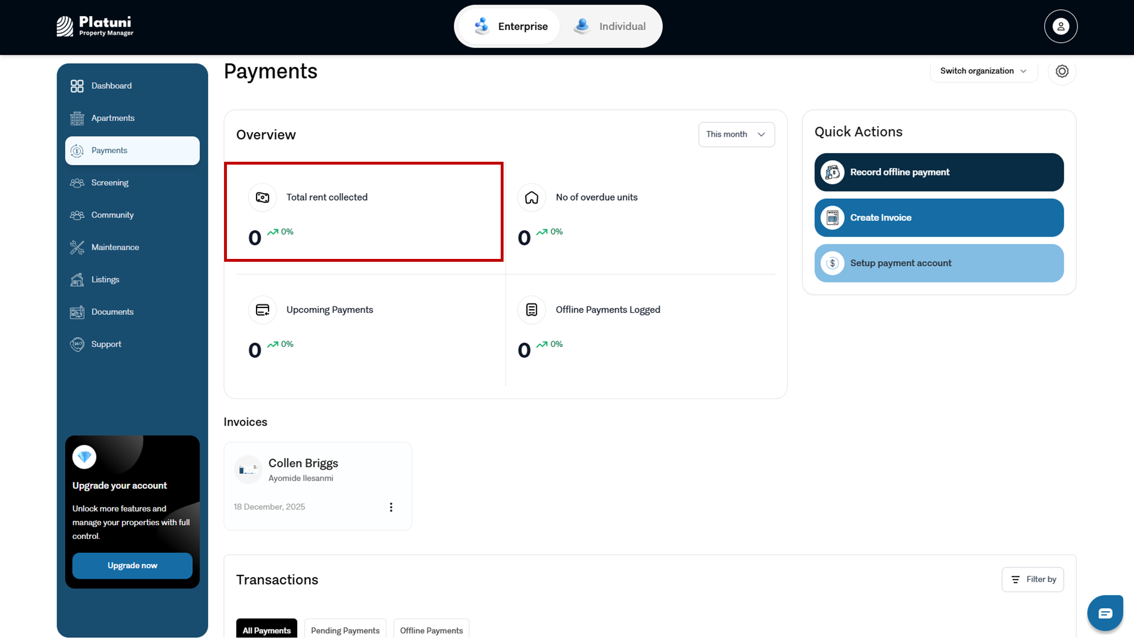Click the Collen Briggs invoice thumbnail

[248, 469]
